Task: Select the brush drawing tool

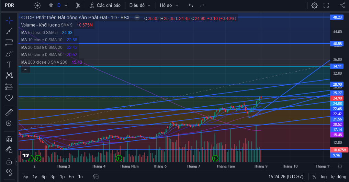Action: pos(9,54)
